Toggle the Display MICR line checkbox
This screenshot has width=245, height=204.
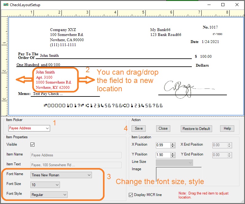point(131,195)
